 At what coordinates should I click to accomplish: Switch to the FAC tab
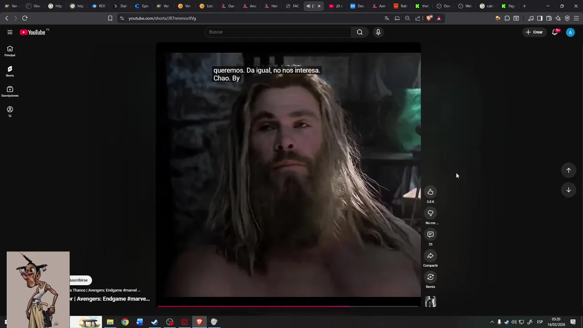coord(292,6)
